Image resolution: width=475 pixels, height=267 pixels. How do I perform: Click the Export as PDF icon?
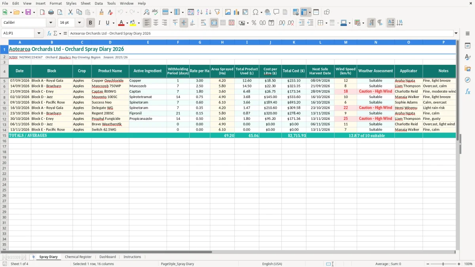click(42, 12)
